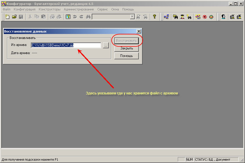Click the Помощь button in dialog
The height and width of the screenshot is (163, 245).
point(127,56)
